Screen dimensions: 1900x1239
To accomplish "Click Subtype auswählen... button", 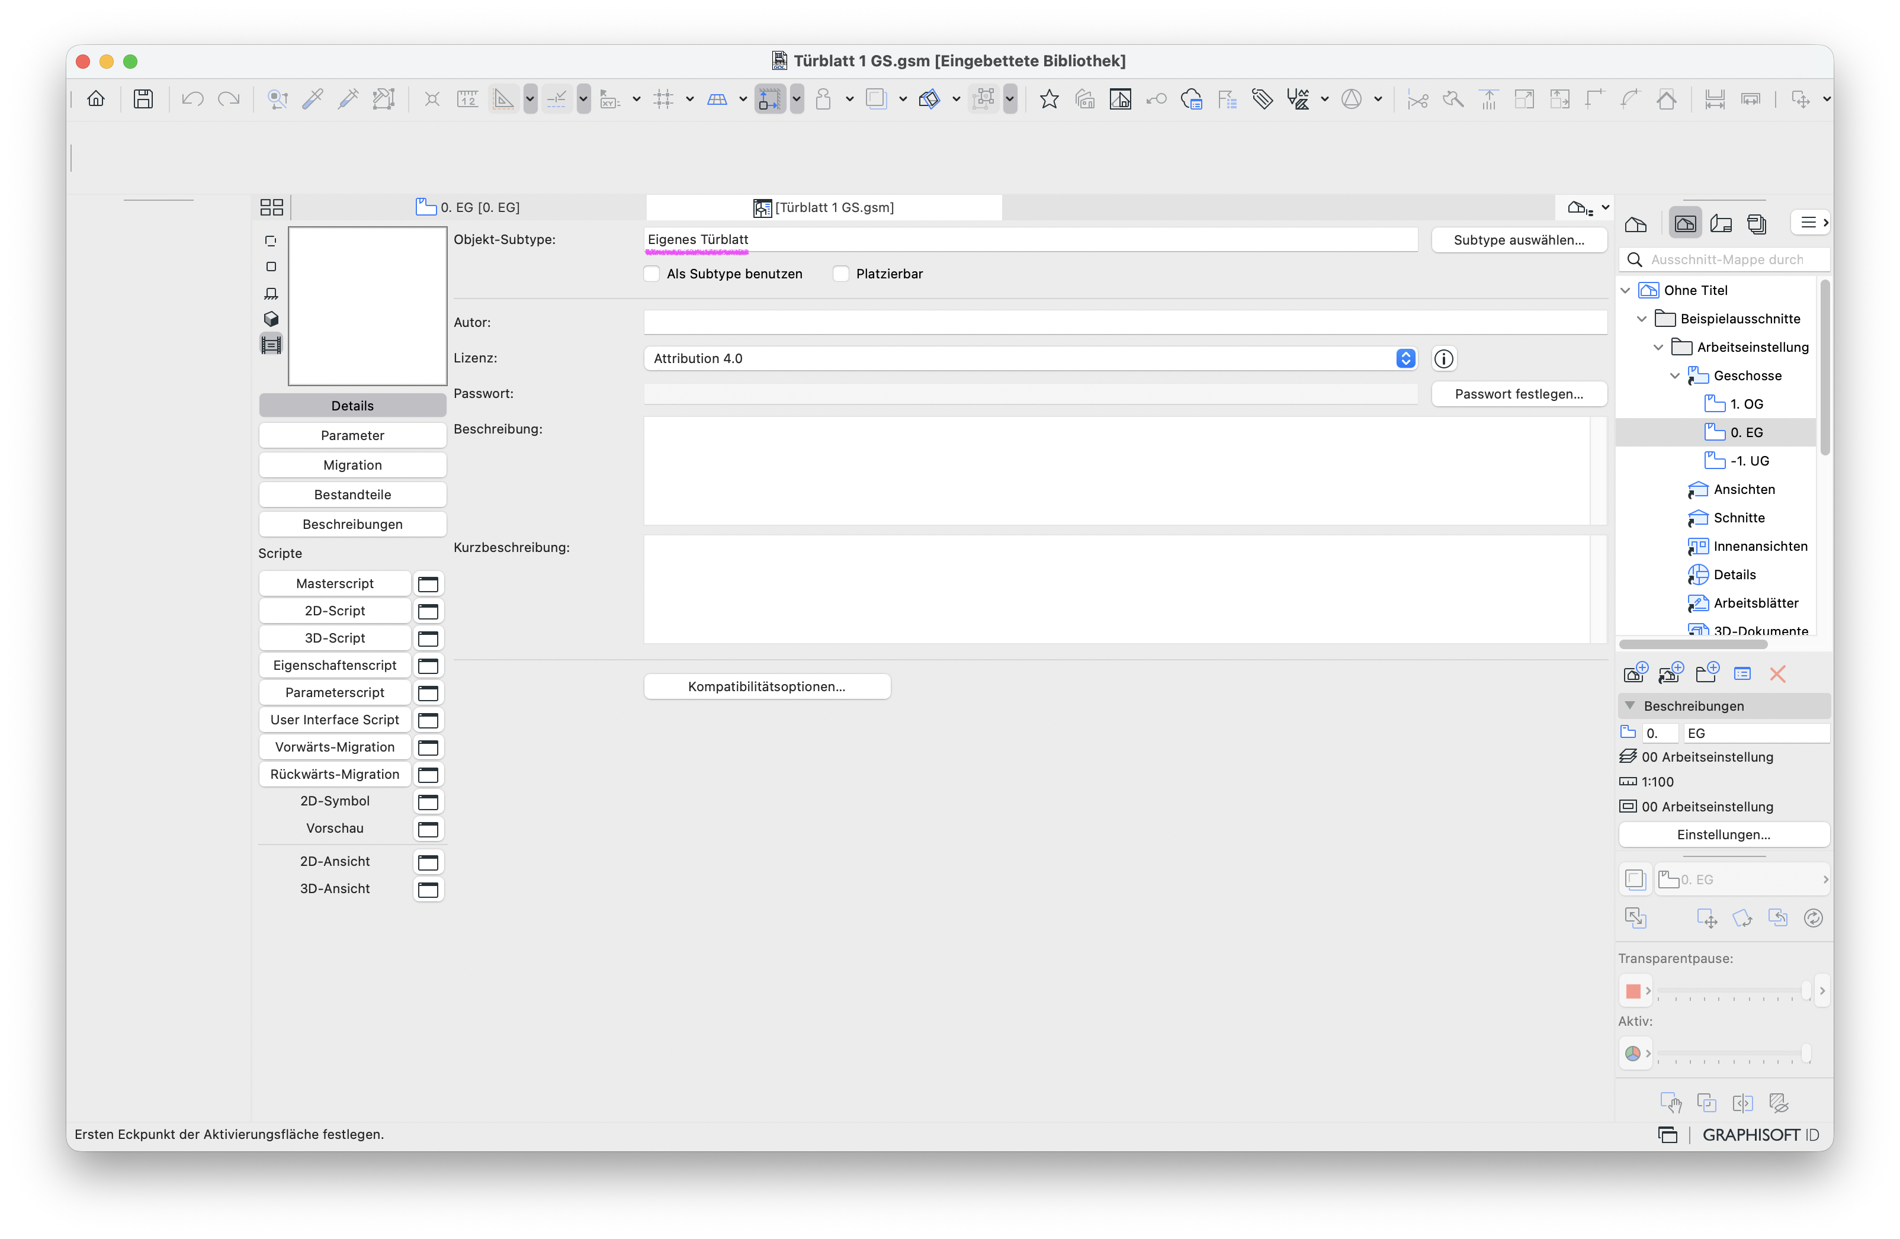I will pos(1519,239).
